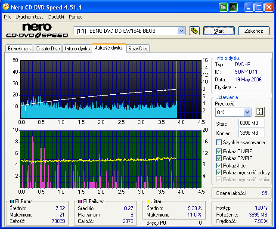276x229 pixels.
Task: Switch to the Info o dysku tab
Action: 78,49
